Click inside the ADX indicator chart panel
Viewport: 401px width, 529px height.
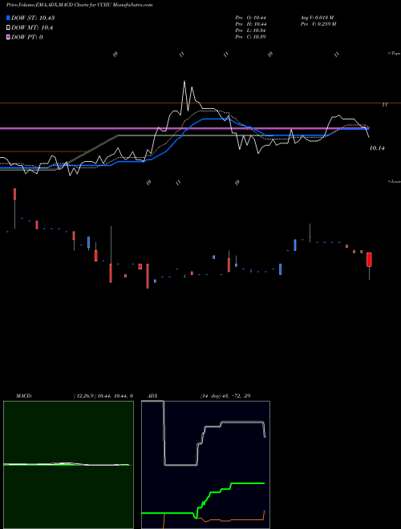click(x=205, y=465)
